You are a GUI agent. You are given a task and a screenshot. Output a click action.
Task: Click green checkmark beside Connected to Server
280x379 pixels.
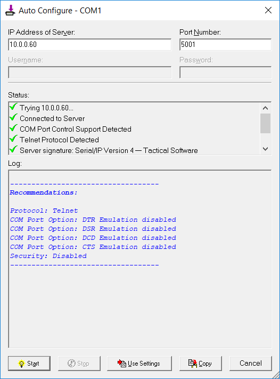[13, 117]
